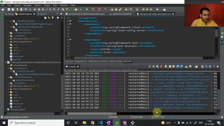This screenshot has width=224, height=126.
Task: Expand the first Maven Dependencies node
Action: pos(8,42)
